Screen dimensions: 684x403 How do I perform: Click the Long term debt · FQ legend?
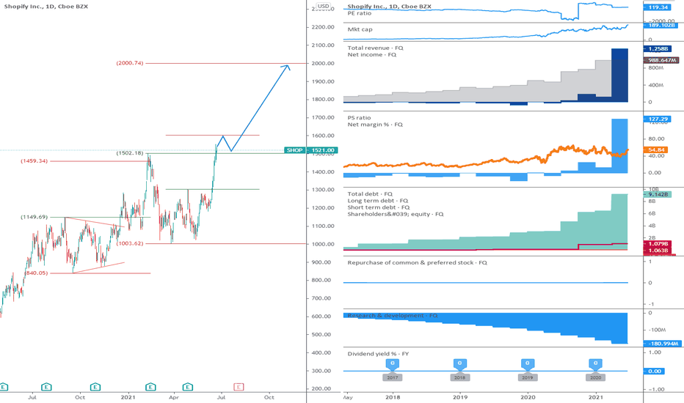pos(378,201)
